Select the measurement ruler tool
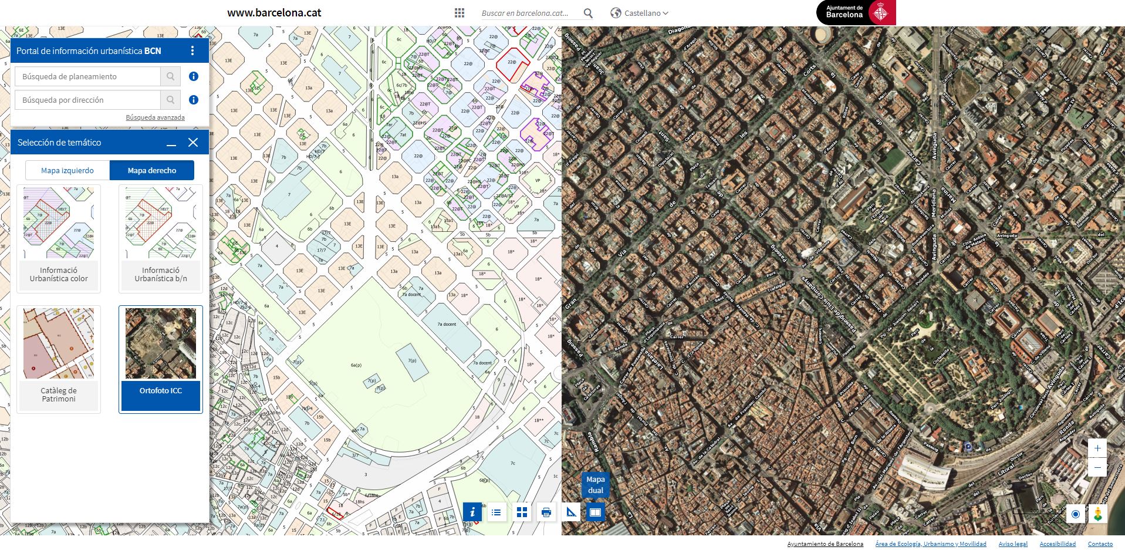 pyautogui.click(x=571, y=512)
